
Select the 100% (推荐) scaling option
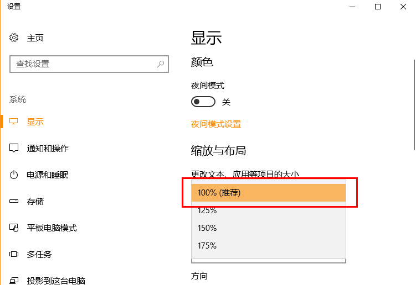(x=269, y=193)
